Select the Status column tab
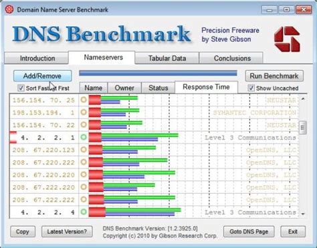This screenshot has width=317, height=248. (158, 88)
